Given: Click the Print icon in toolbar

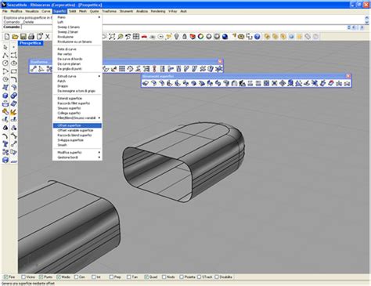Looking at the screenshot, I should click(31, 37).
